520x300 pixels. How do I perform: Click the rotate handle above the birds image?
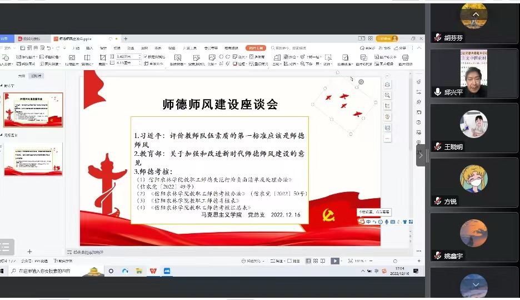click(361, 82)
